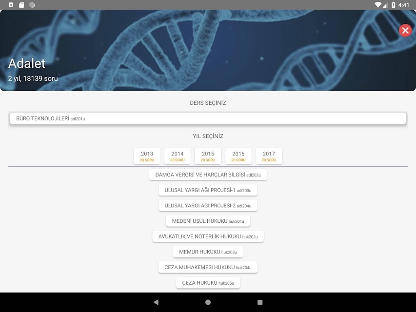Choose year 2013 with 20 soru

click(147, 156)
